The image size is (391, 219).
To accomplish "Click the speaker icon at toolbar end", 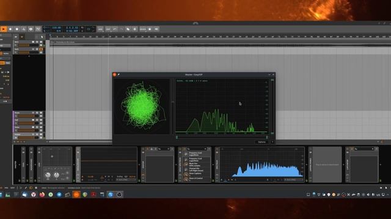I will 156,29.
